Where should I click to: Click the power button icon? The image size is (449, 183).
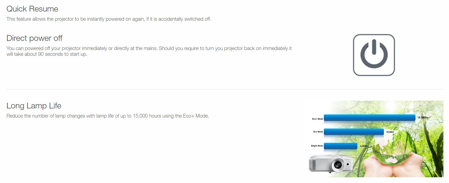click(x=374, y=55)
